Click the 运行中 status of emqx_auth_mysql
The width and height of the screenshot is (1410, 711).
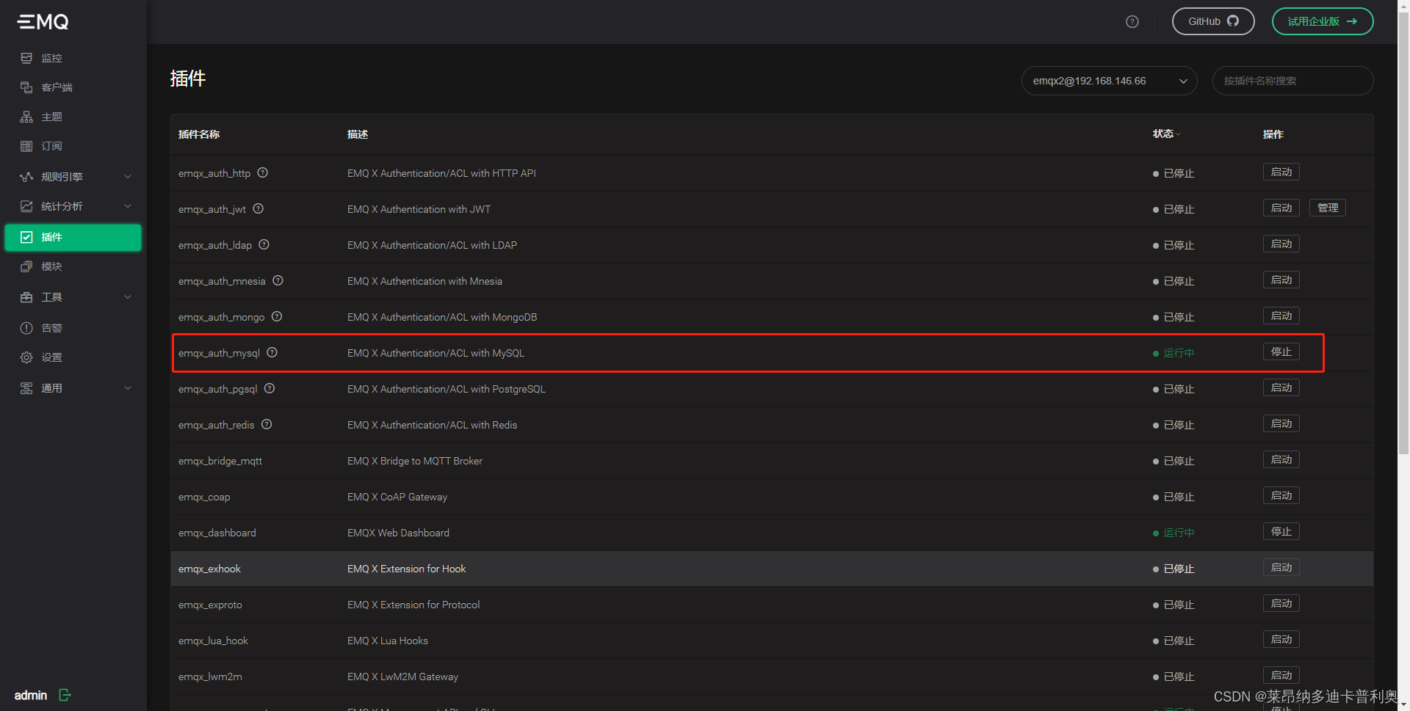[x=1174, y=353]
